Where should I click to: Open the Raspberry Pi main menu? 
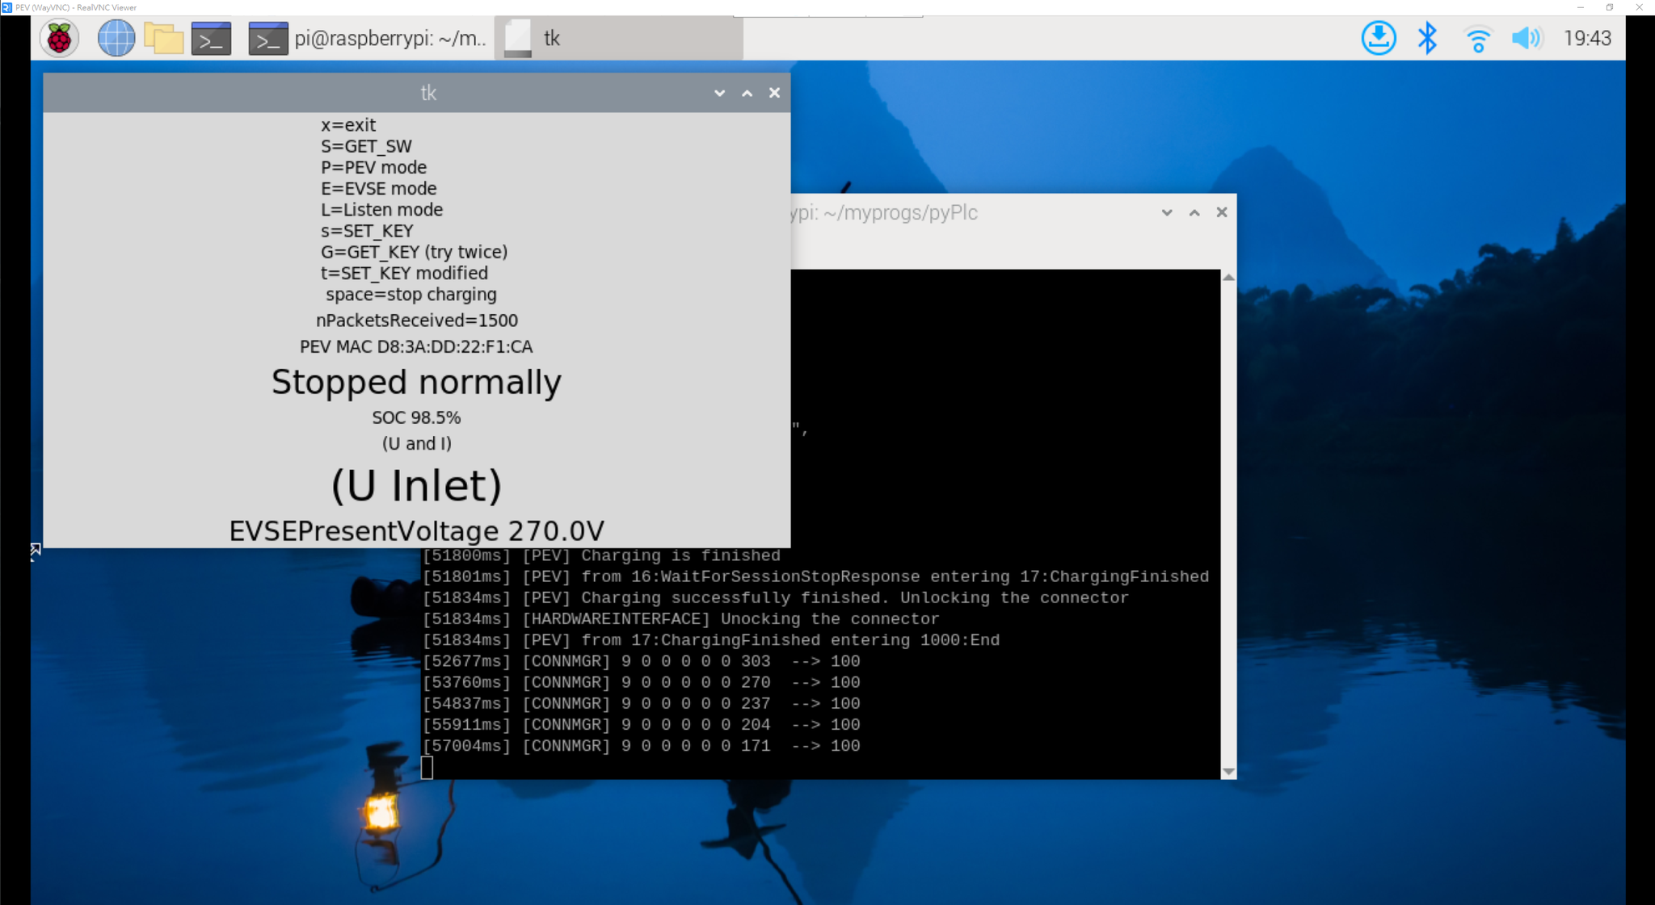tap(59, 38)
